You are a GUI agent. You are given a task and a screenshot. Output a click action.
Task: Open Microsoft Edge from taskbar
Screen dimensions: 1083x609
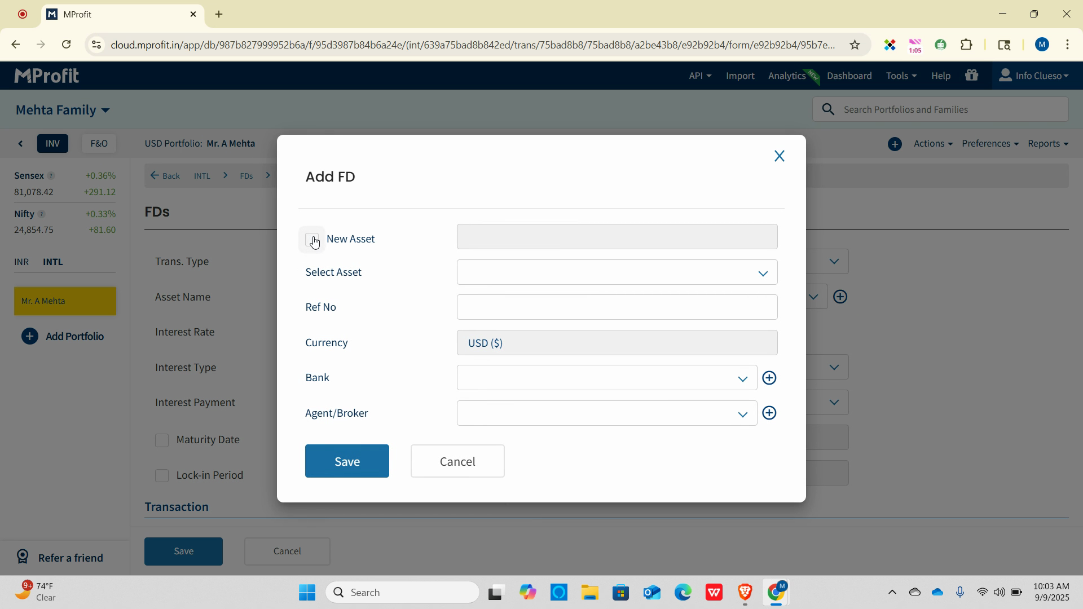coord(683,593)
